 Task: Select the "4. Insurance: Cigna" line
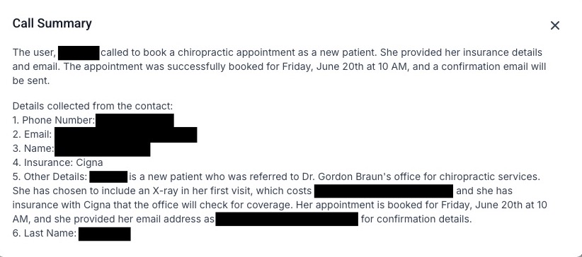[x=57, y=162]
